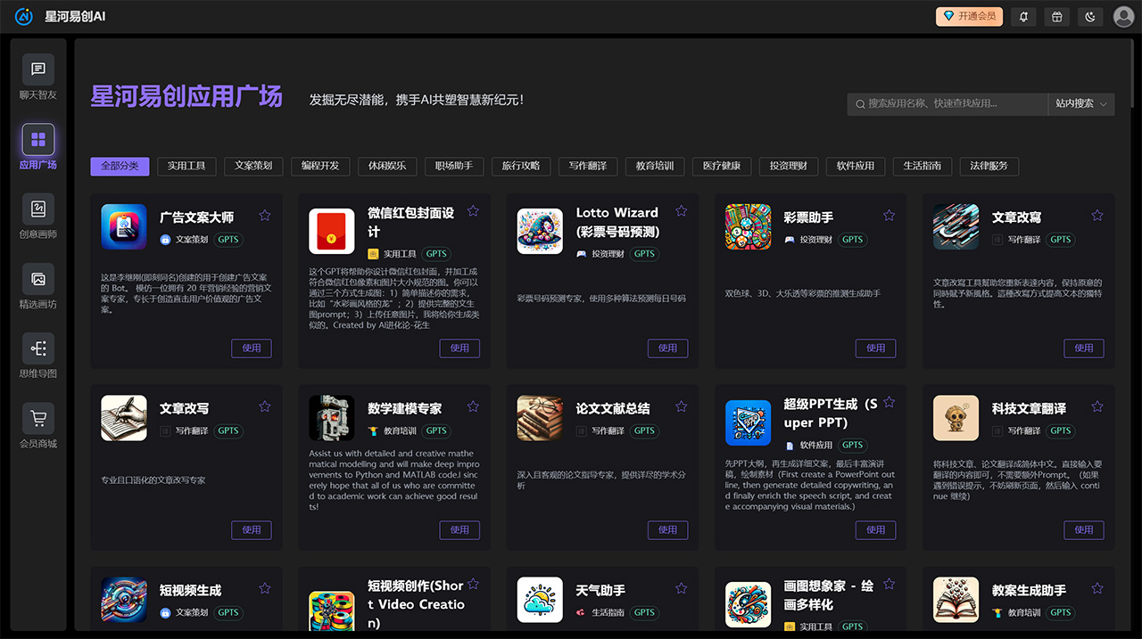
Task: Open the 思维导图 mind map tool
Action: tap(37, 354)
